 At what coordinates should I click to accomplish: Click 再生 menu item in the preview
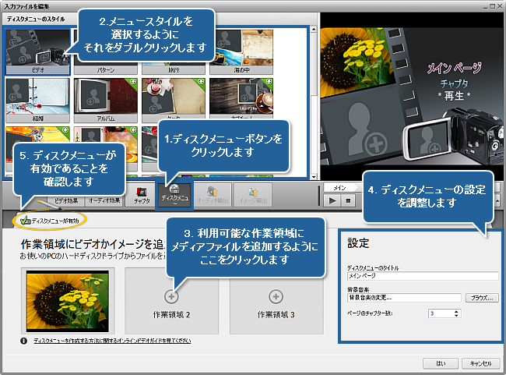[455, 96]
